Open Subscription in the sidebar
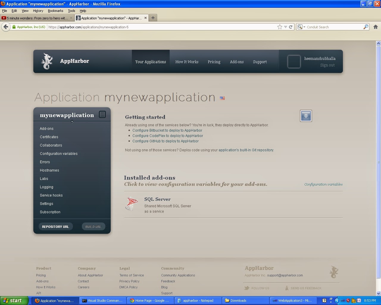This screenshot has height=305, width=381. [50, 212]
